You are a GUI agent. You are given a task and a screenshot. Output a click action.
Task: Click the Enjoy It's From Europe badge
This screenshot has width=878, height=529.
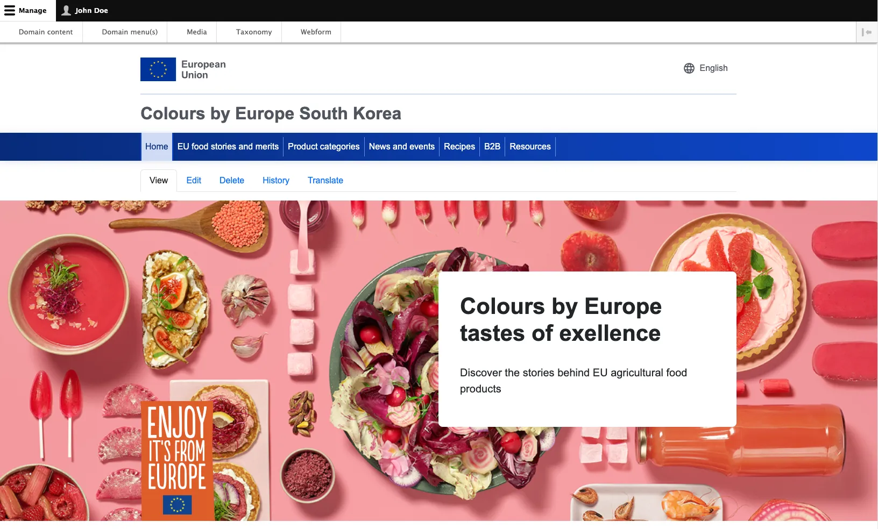click(x=177, y=460)
